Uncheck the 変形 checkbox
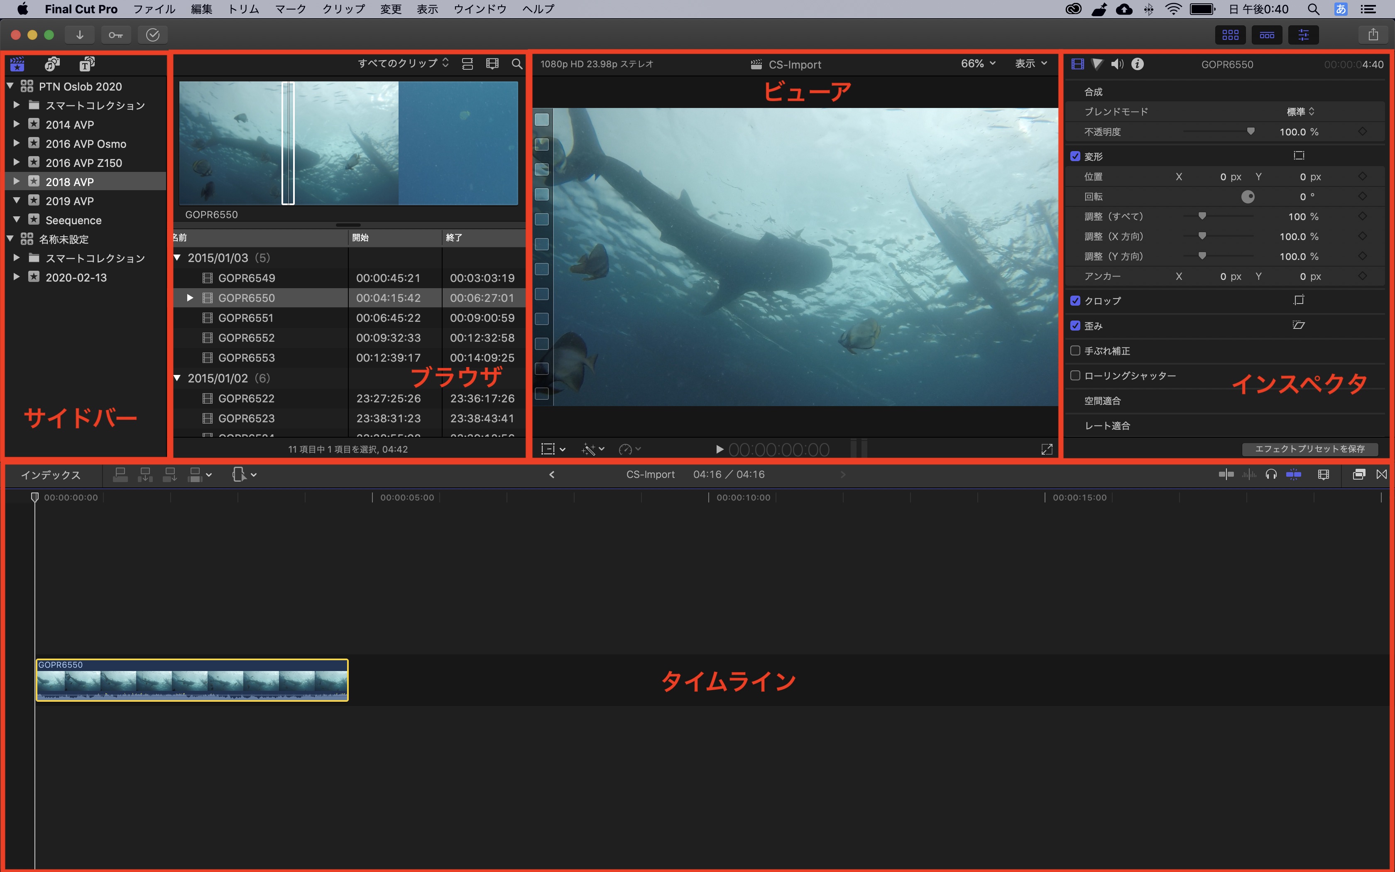The width and height of the screenshot is (1395, 872). click(x=1075, y=156)
